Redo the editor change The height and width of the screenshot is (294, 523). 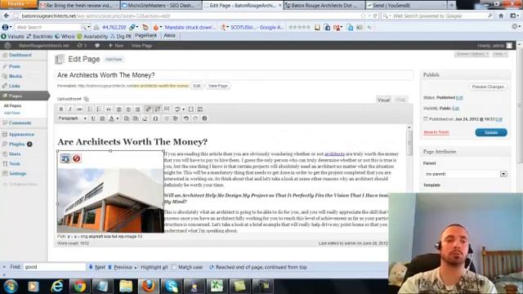pos(195,118)
